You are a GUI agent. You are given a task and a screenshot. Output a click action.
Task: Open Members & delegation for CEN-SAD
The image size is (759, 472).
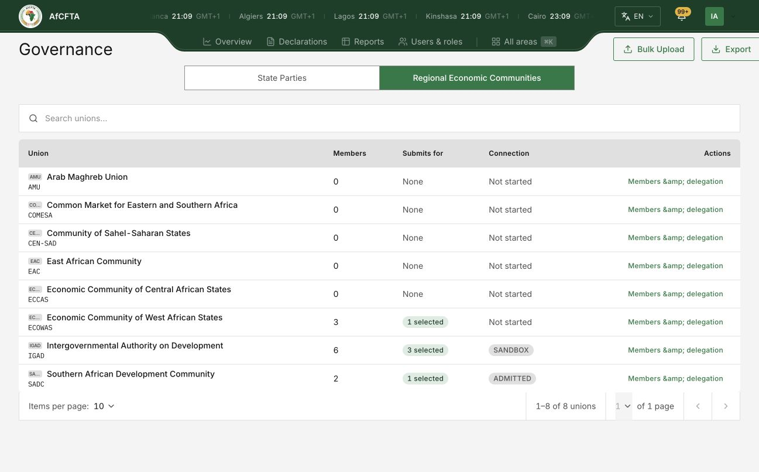point(675,238)
